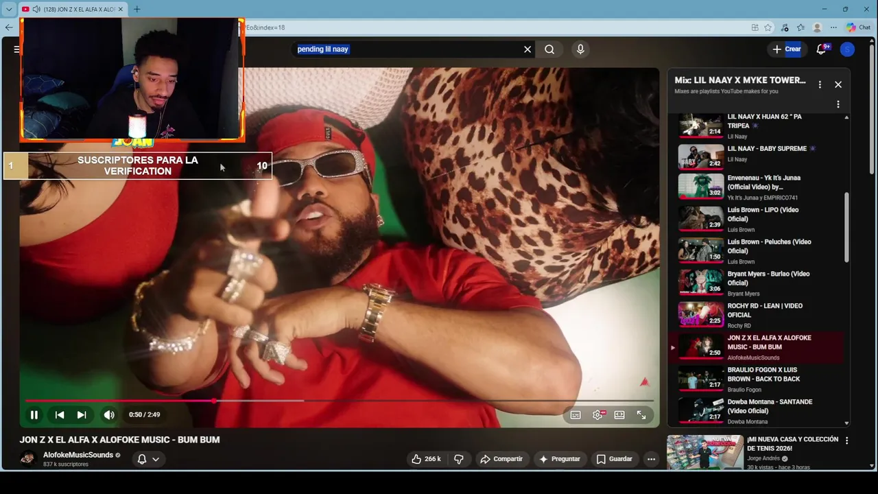Open the browser media control icon

(785, 27)
